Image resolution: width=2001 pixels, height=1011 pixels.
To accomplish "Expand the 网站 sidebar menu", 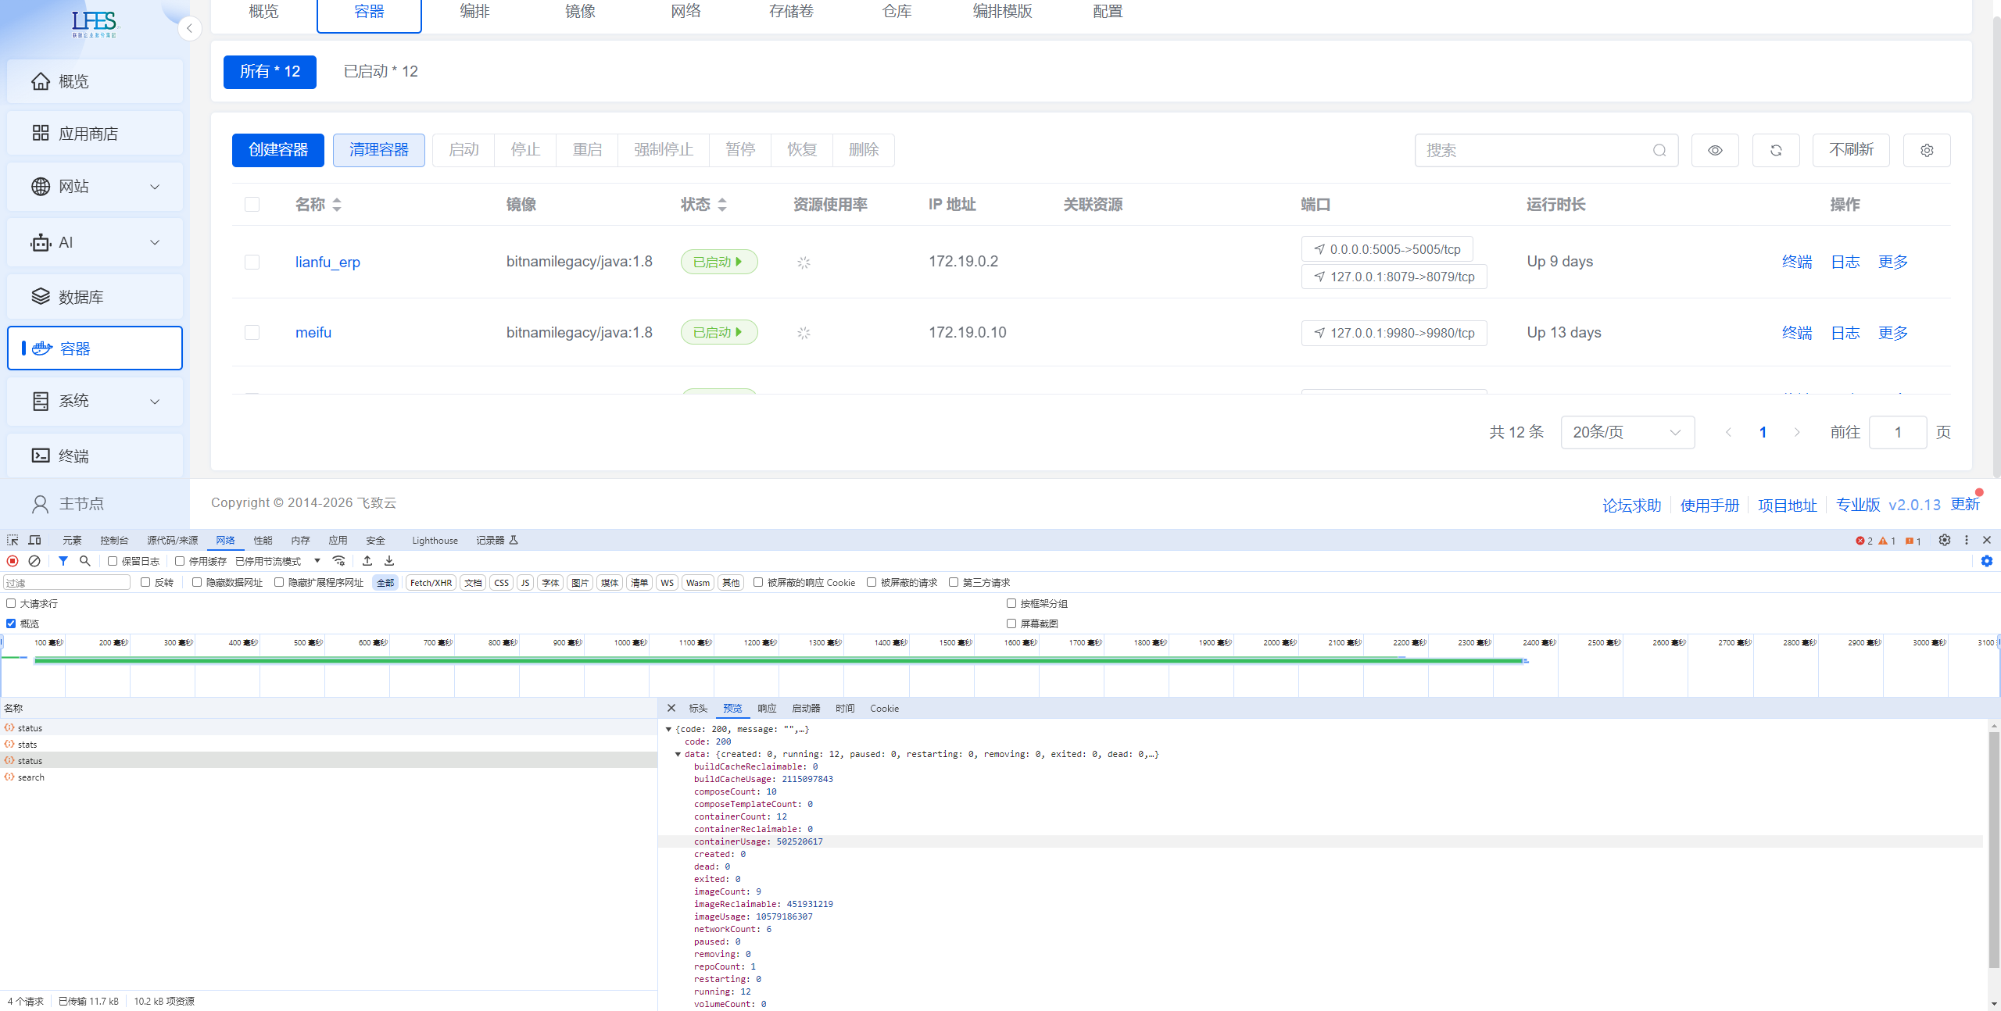I will [95, 187].
